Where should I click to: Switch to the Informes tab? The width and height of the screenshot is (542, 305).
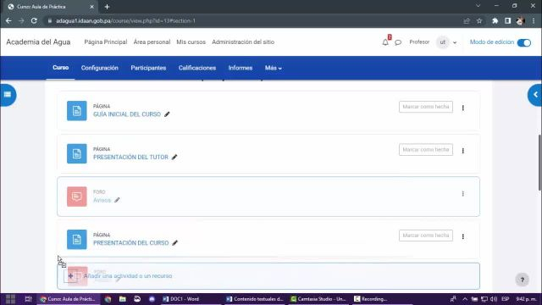click(241, 68)
